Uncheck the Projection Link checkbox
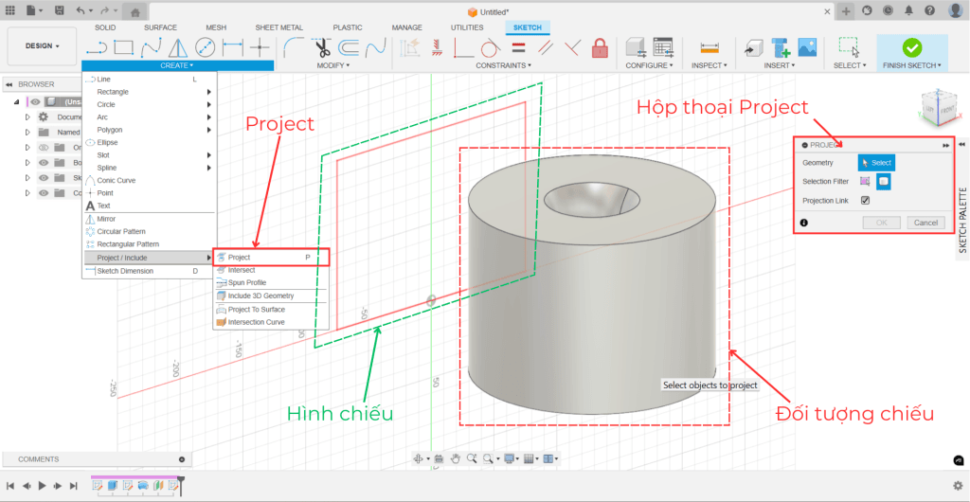The height and width of the screenshot is (502, 970). [865, 200]
